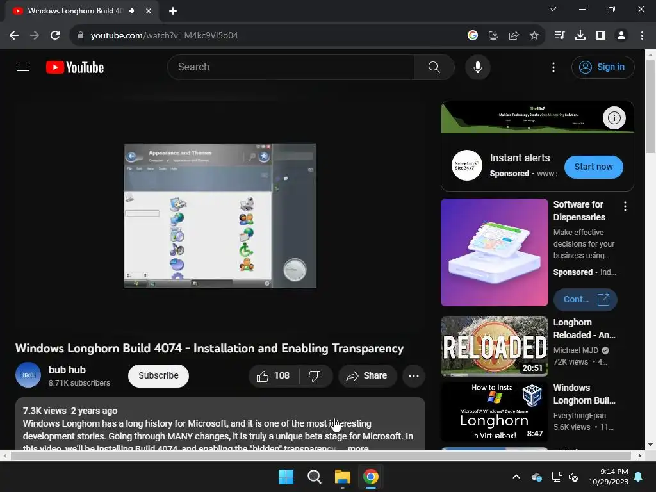656x492 pixels.
Task: Open How to Install Longhorn thumbnail
Action: (x=494, y=411)
